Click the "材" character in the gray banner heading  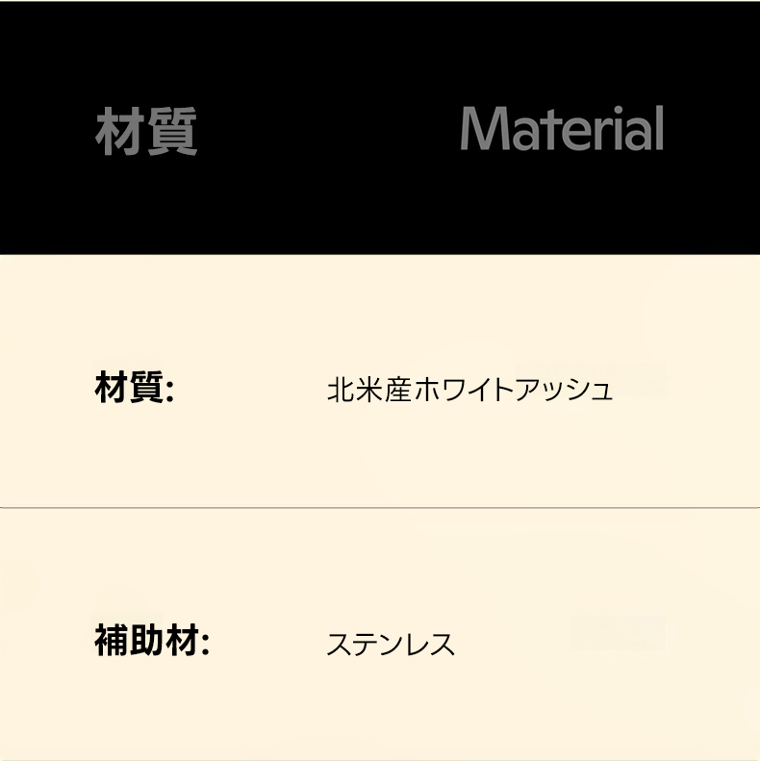120,131
